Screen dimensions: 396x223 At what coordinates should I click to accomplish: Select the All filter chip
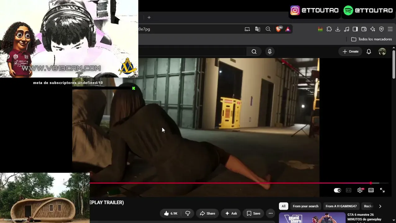coord(284,206)
